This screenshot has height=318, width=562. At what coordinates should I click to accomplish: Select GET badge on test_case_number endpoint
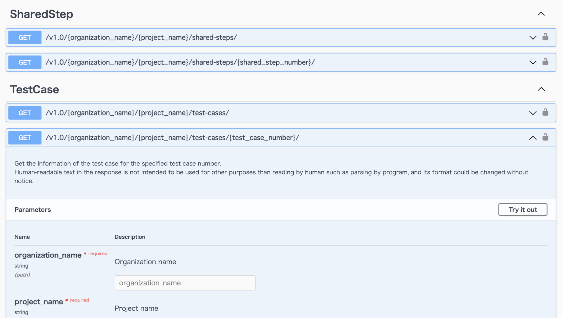click(x=24, y=137)
